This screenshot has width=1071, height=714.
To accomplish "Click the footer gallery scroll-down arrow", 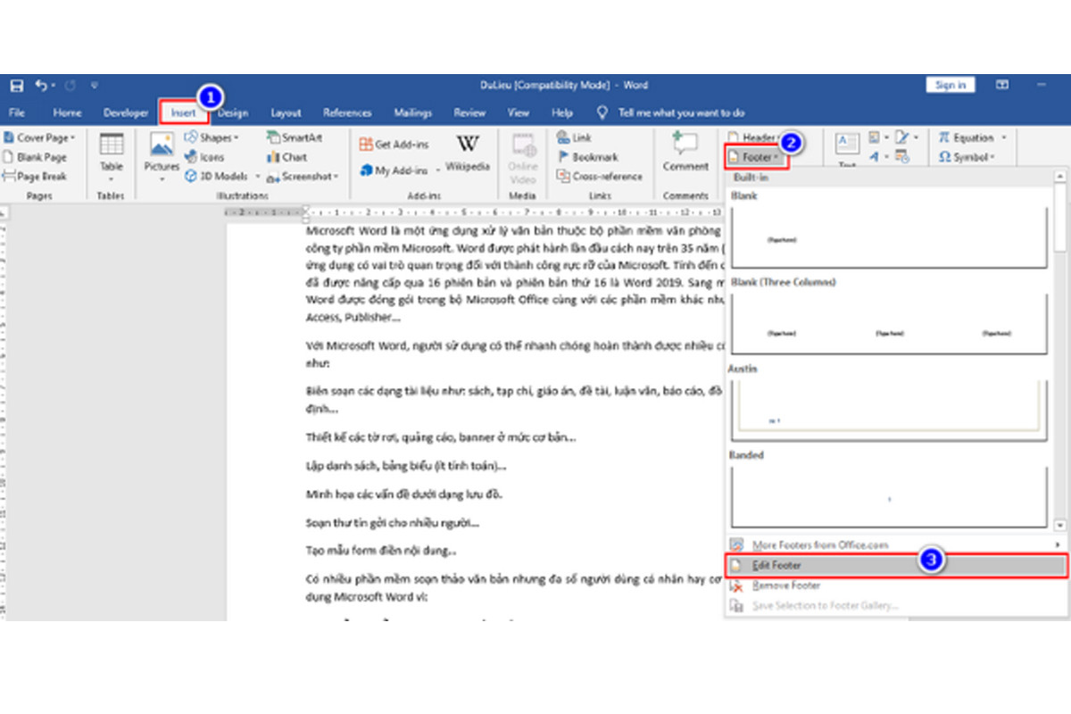I will click(x=1059, y=526).
